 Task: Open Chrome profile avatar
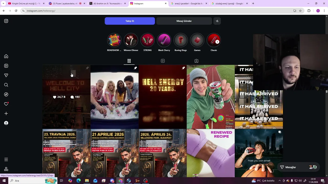pyautogui.click(x=318, y=11)
